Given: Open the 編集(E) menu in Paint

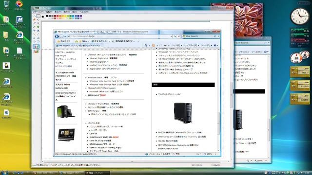Looking at the screenshot, I should [49, 12].
